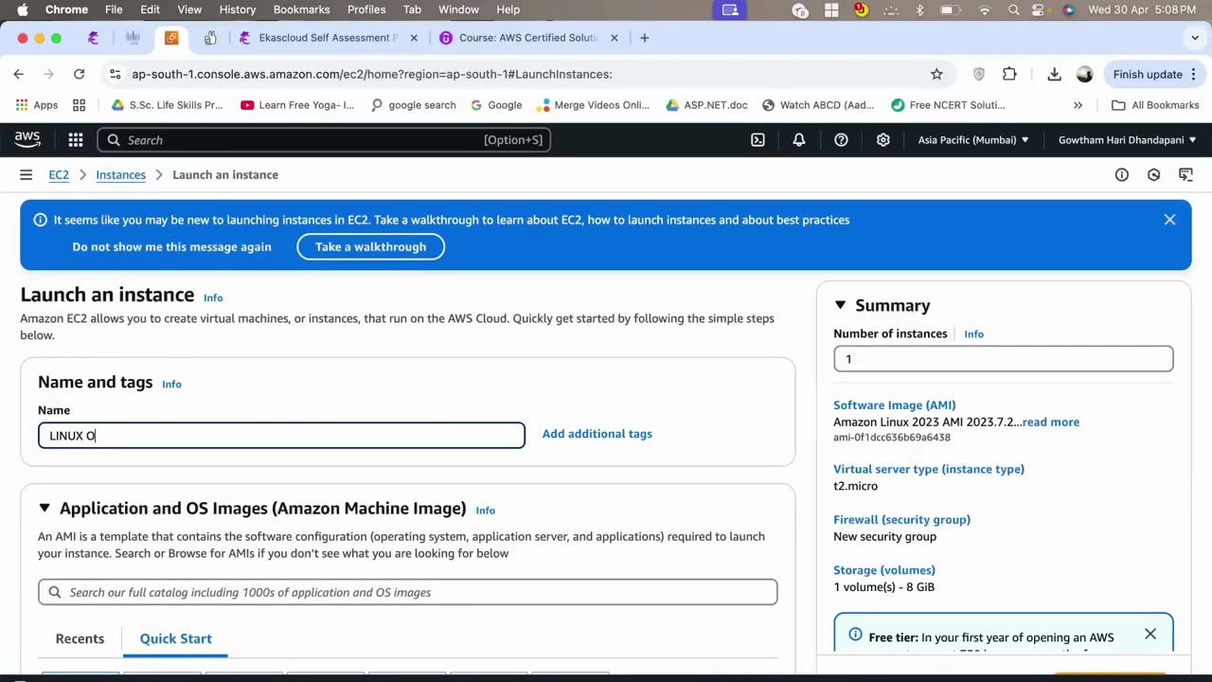Click Do not show me this message again
Screen dimensions: 1212x682
tap(171, 246)
